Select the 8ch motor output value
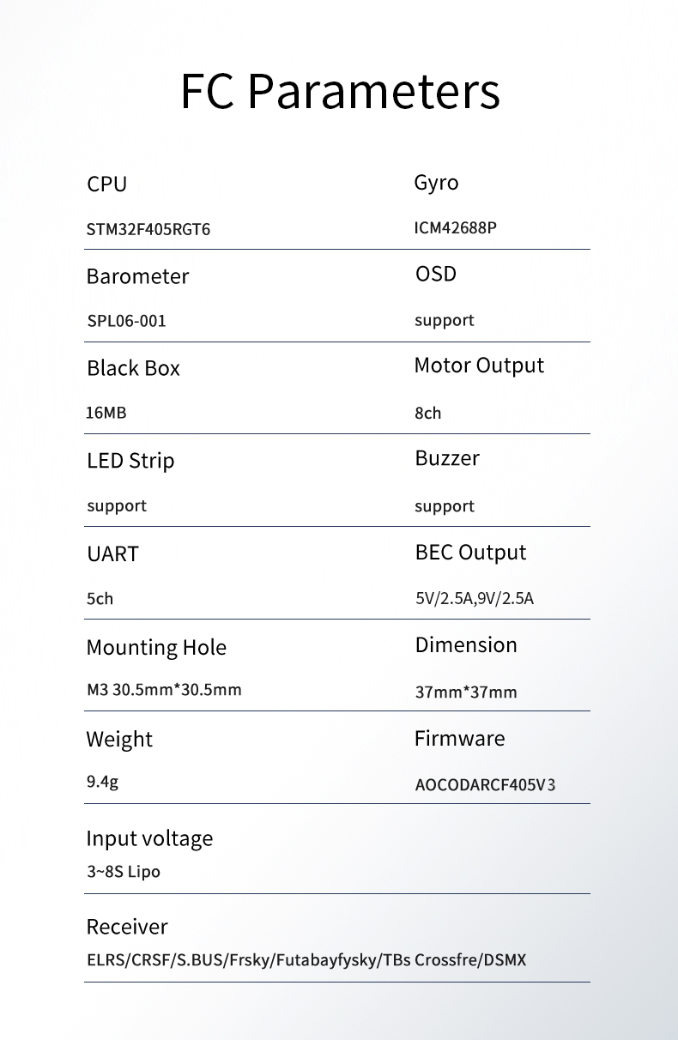This screenshot has width=678, height=1040. coord(427,413)
